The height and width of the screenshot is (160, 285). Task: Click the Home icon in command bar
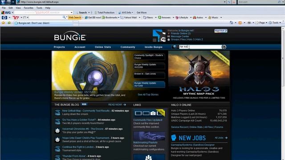[231, 23]
